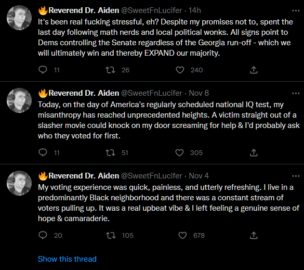Open more options on the Nov 4 tweet

coord(296,176)
